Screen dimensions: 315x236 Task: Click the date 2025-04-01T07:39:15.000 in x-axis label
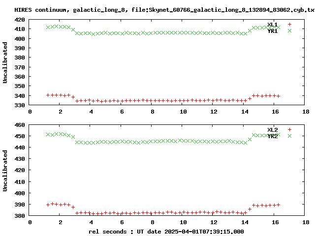coord(204,232)
